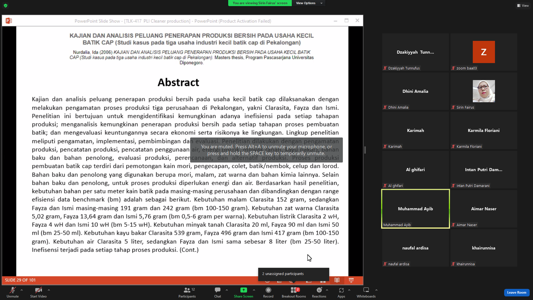Screen dimensions: 533x300
Task: Click muted mic icon beside Karimah label
Action: [385, 147]
